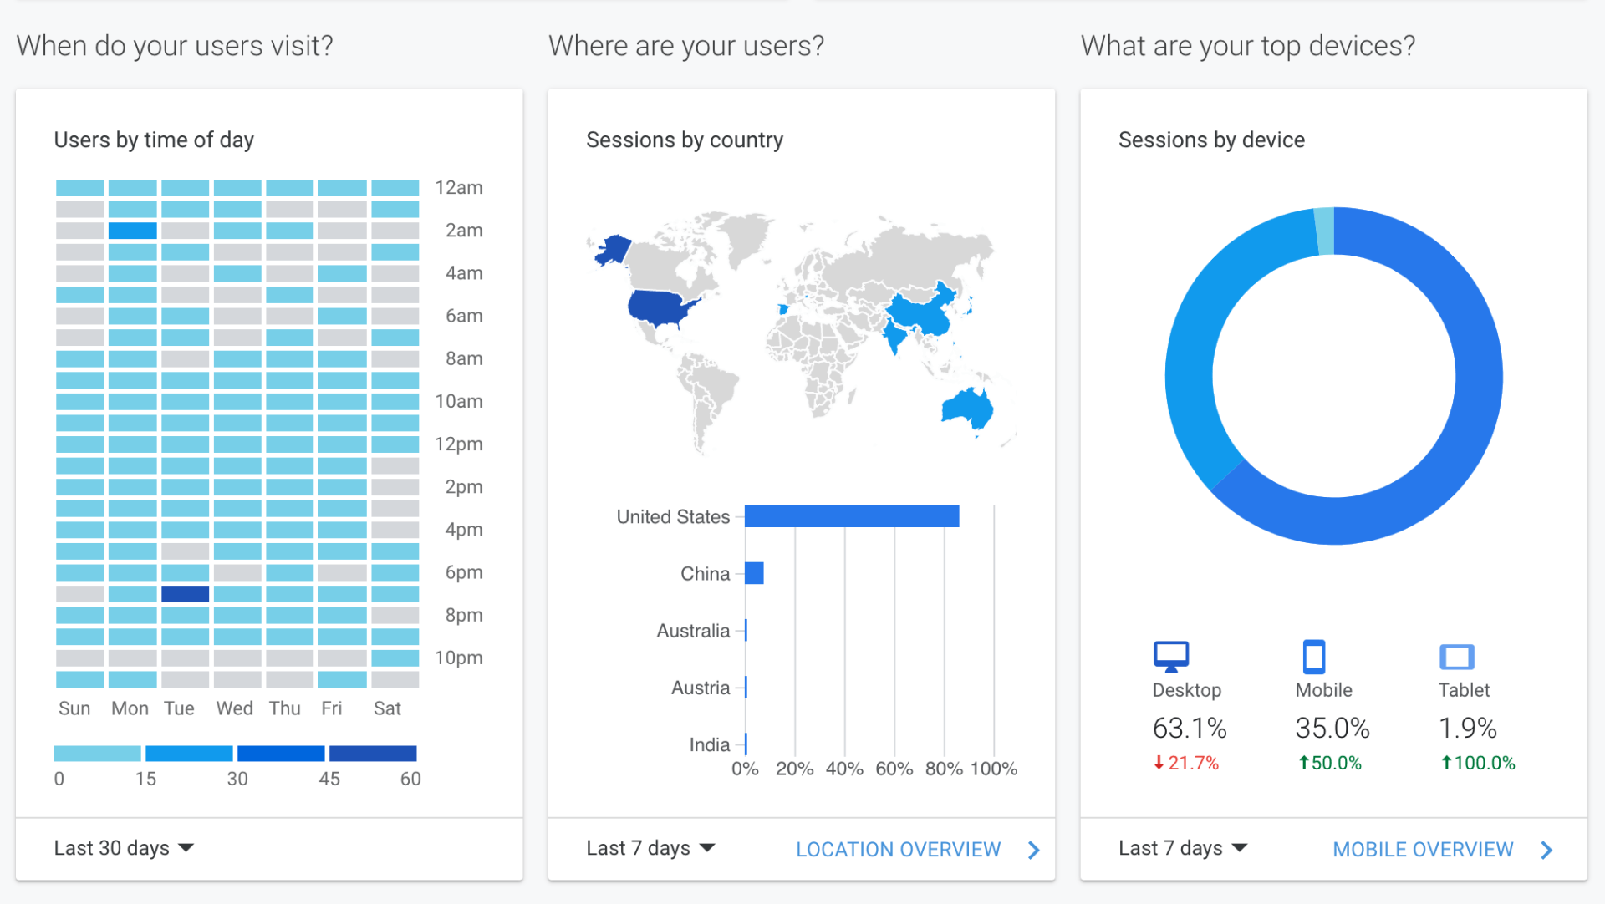The image size is (1605, 904).
Task: Click the Tablet device icon
Action: (1456, 657)
